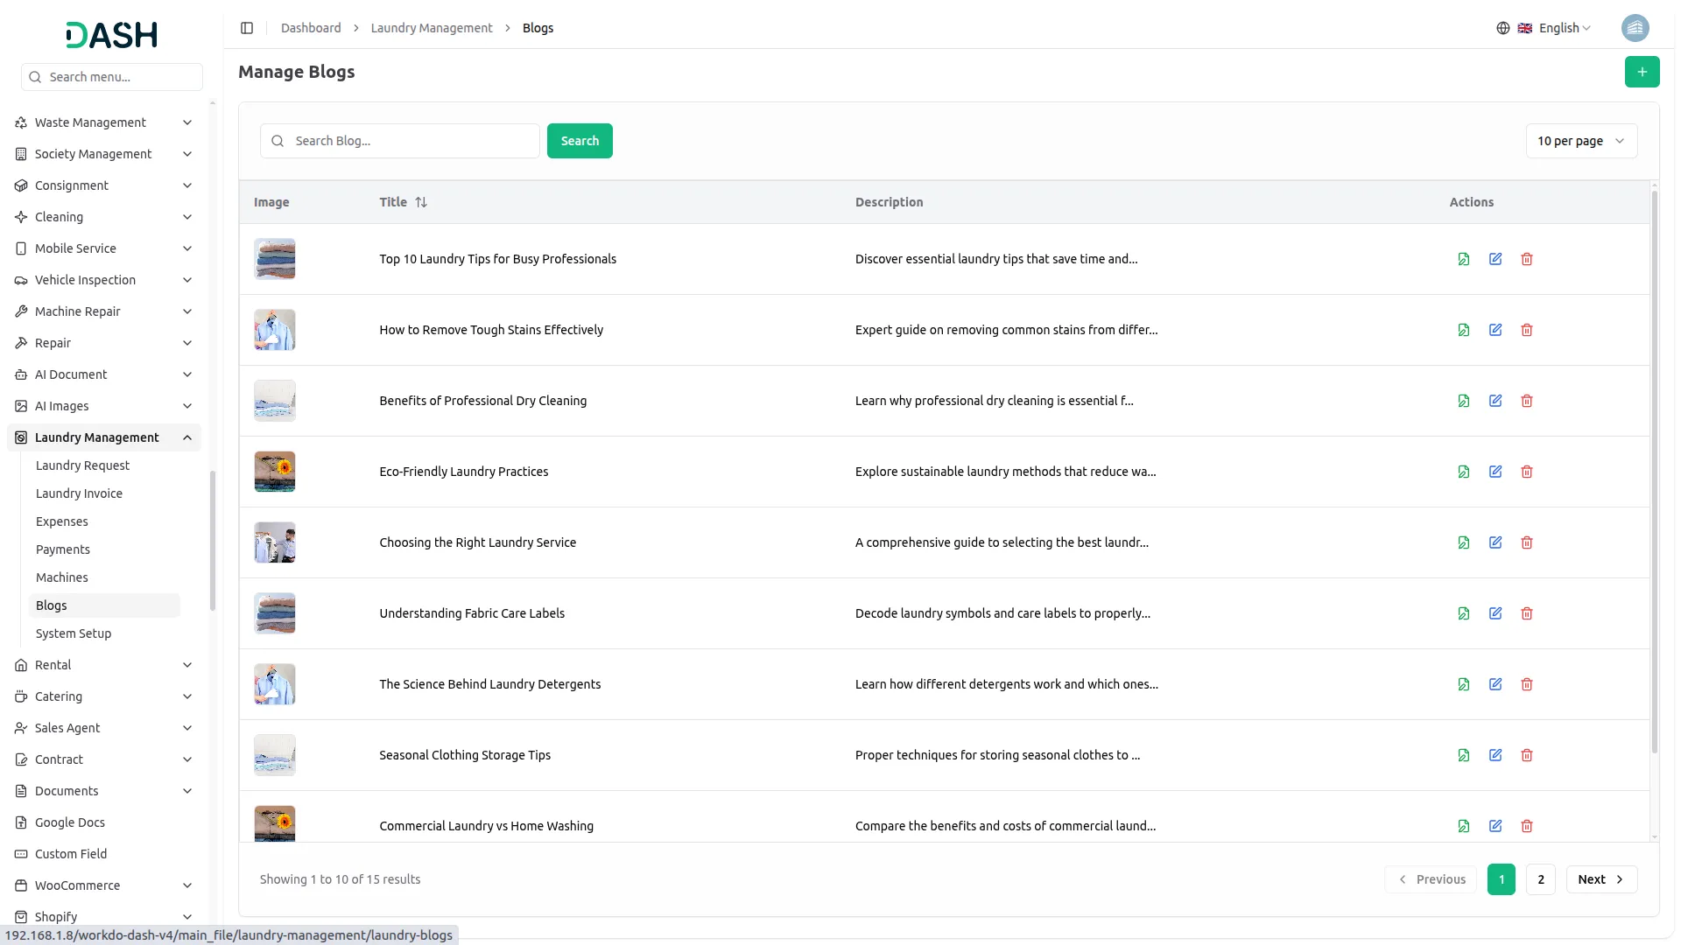Toggle the sidebar collapse icon beside breadcrumb

click(x=246, y=28)
